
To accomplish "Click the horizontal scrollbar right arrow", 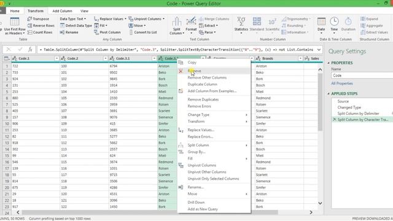I will pyautogui.click(x=311, y=212).
